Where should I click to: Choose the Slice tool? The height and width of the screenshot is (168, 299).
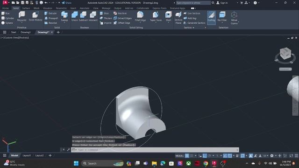pyautogui.click(x=104, y=14)
